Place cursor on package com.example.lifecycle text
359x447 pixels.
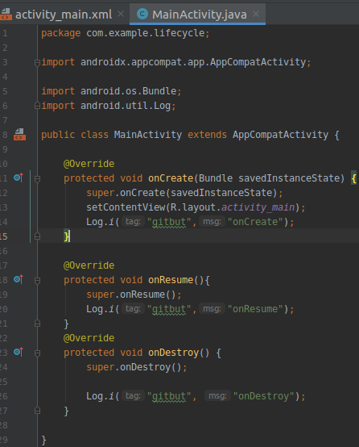(126, 33)
